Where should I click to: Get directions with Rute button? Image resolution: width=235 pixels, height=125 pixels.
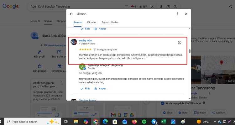click(183, 113)
